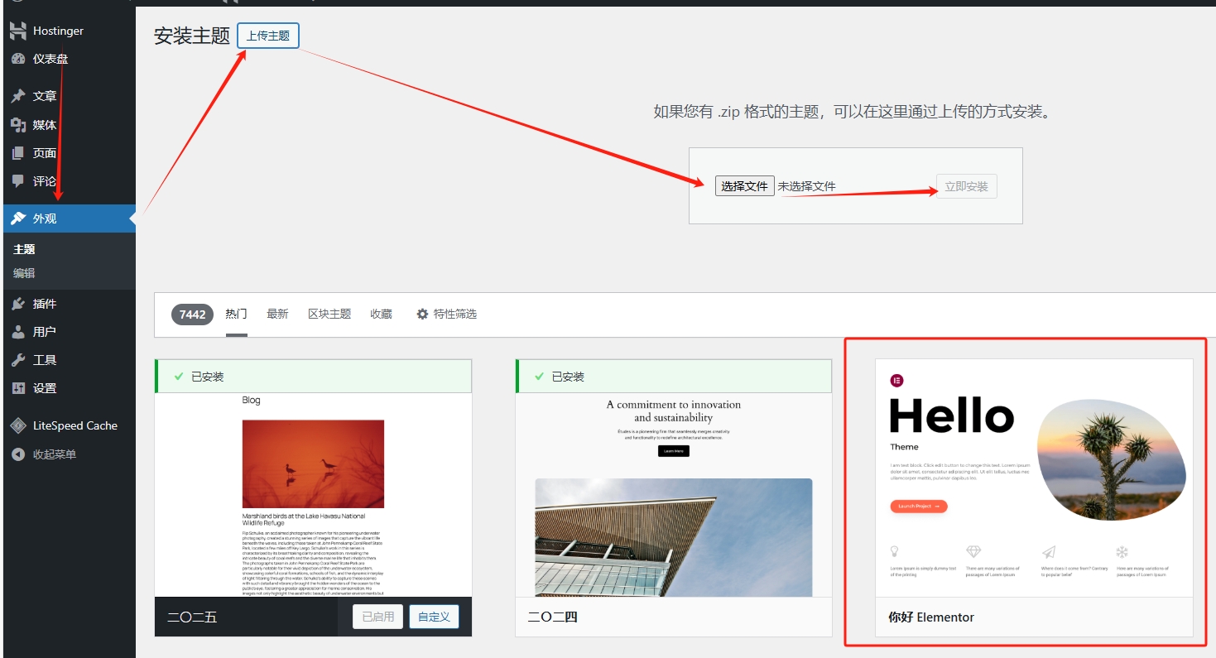Viewport: 1216px width, 658px height.
Task: Click the 二〇二五 theme name
Action: click(x=192, y=617)
